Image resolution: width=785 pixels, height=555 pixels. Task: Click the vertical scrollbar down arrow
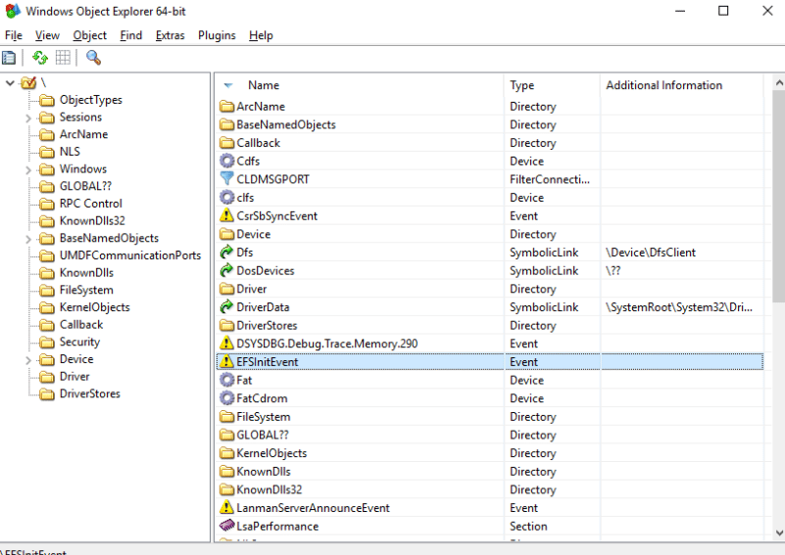(x=778, y=532)
